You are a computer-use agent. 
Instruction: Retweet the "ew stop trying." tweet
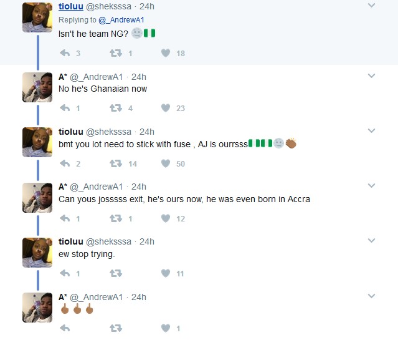[x=115, y=273]
